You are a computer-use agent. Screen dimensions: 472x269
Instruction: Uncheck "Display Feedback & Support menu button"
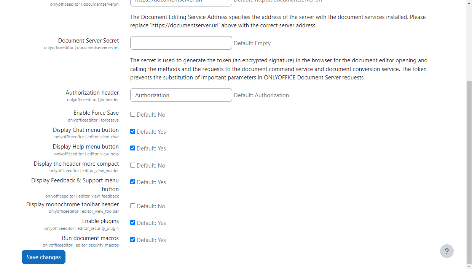click(x=132, y=182)
